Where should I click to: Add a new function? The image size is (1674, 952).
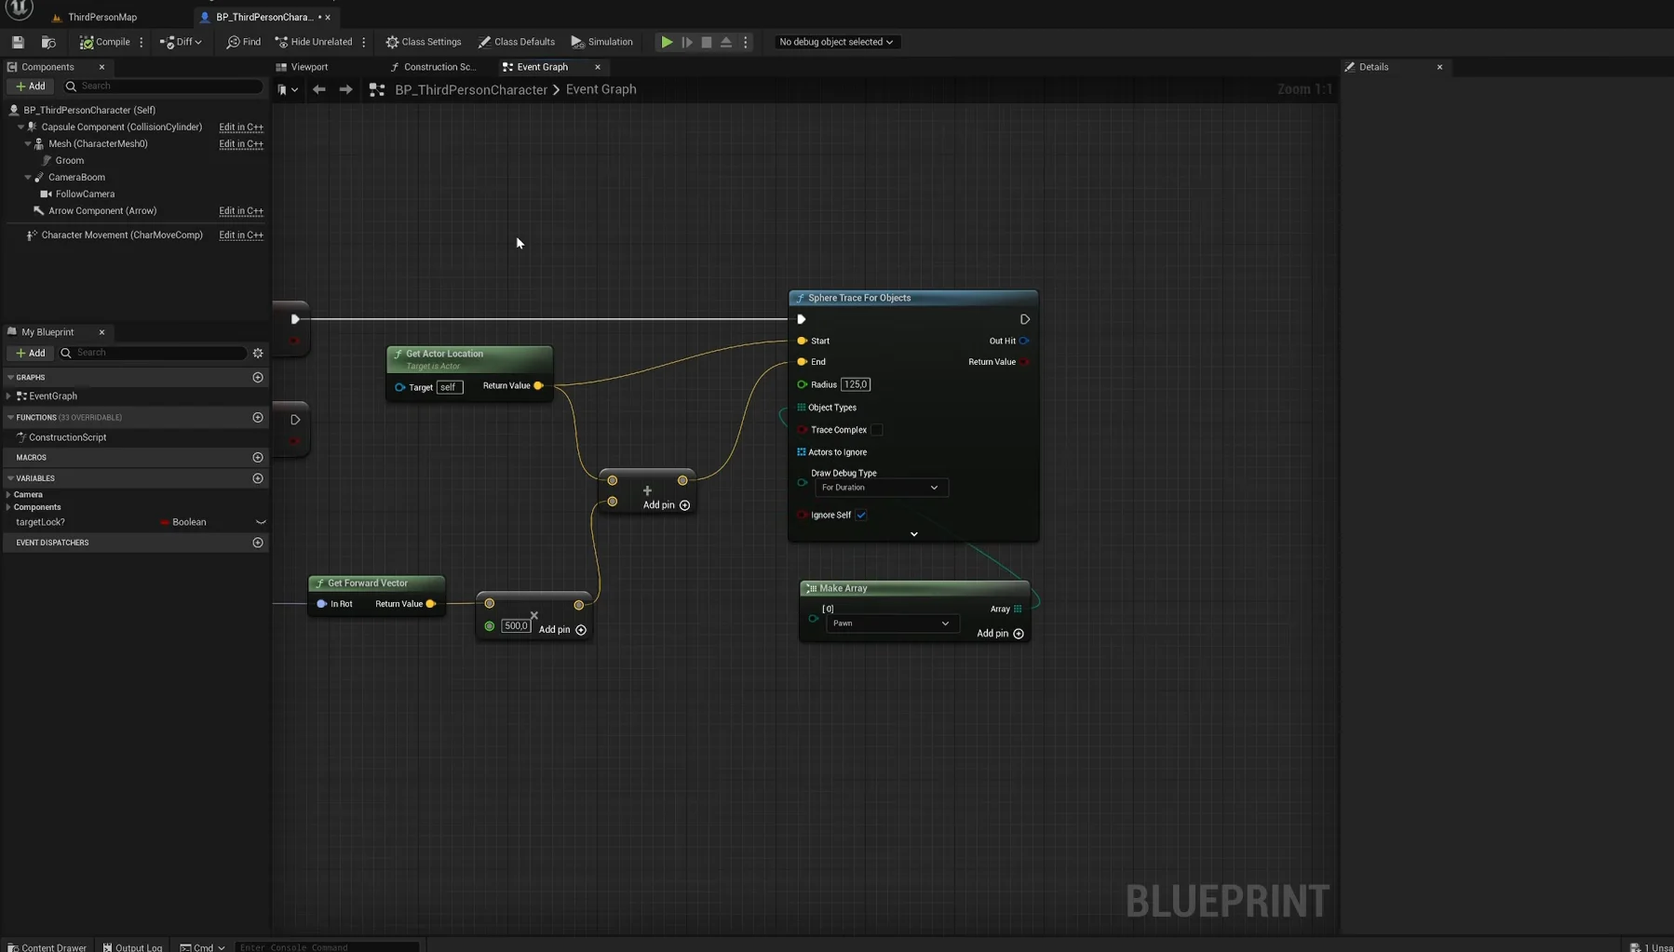(x=258, y=418)
